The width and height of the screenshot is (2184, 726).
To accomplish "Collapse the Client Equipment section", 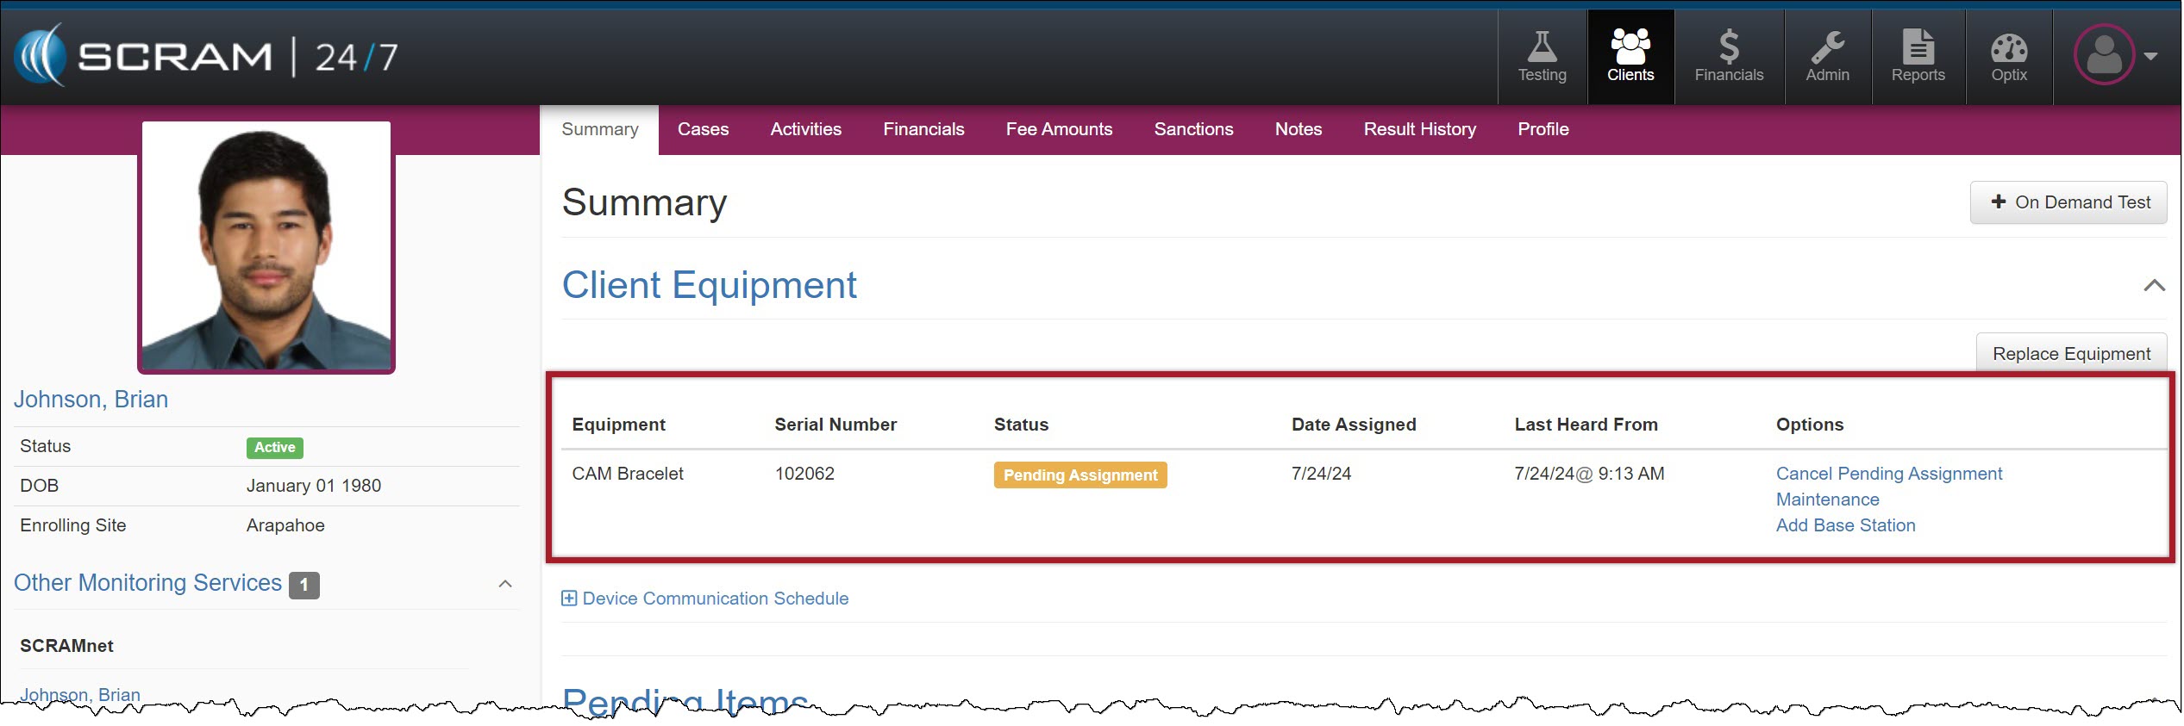I will (x=2154, y=286).
